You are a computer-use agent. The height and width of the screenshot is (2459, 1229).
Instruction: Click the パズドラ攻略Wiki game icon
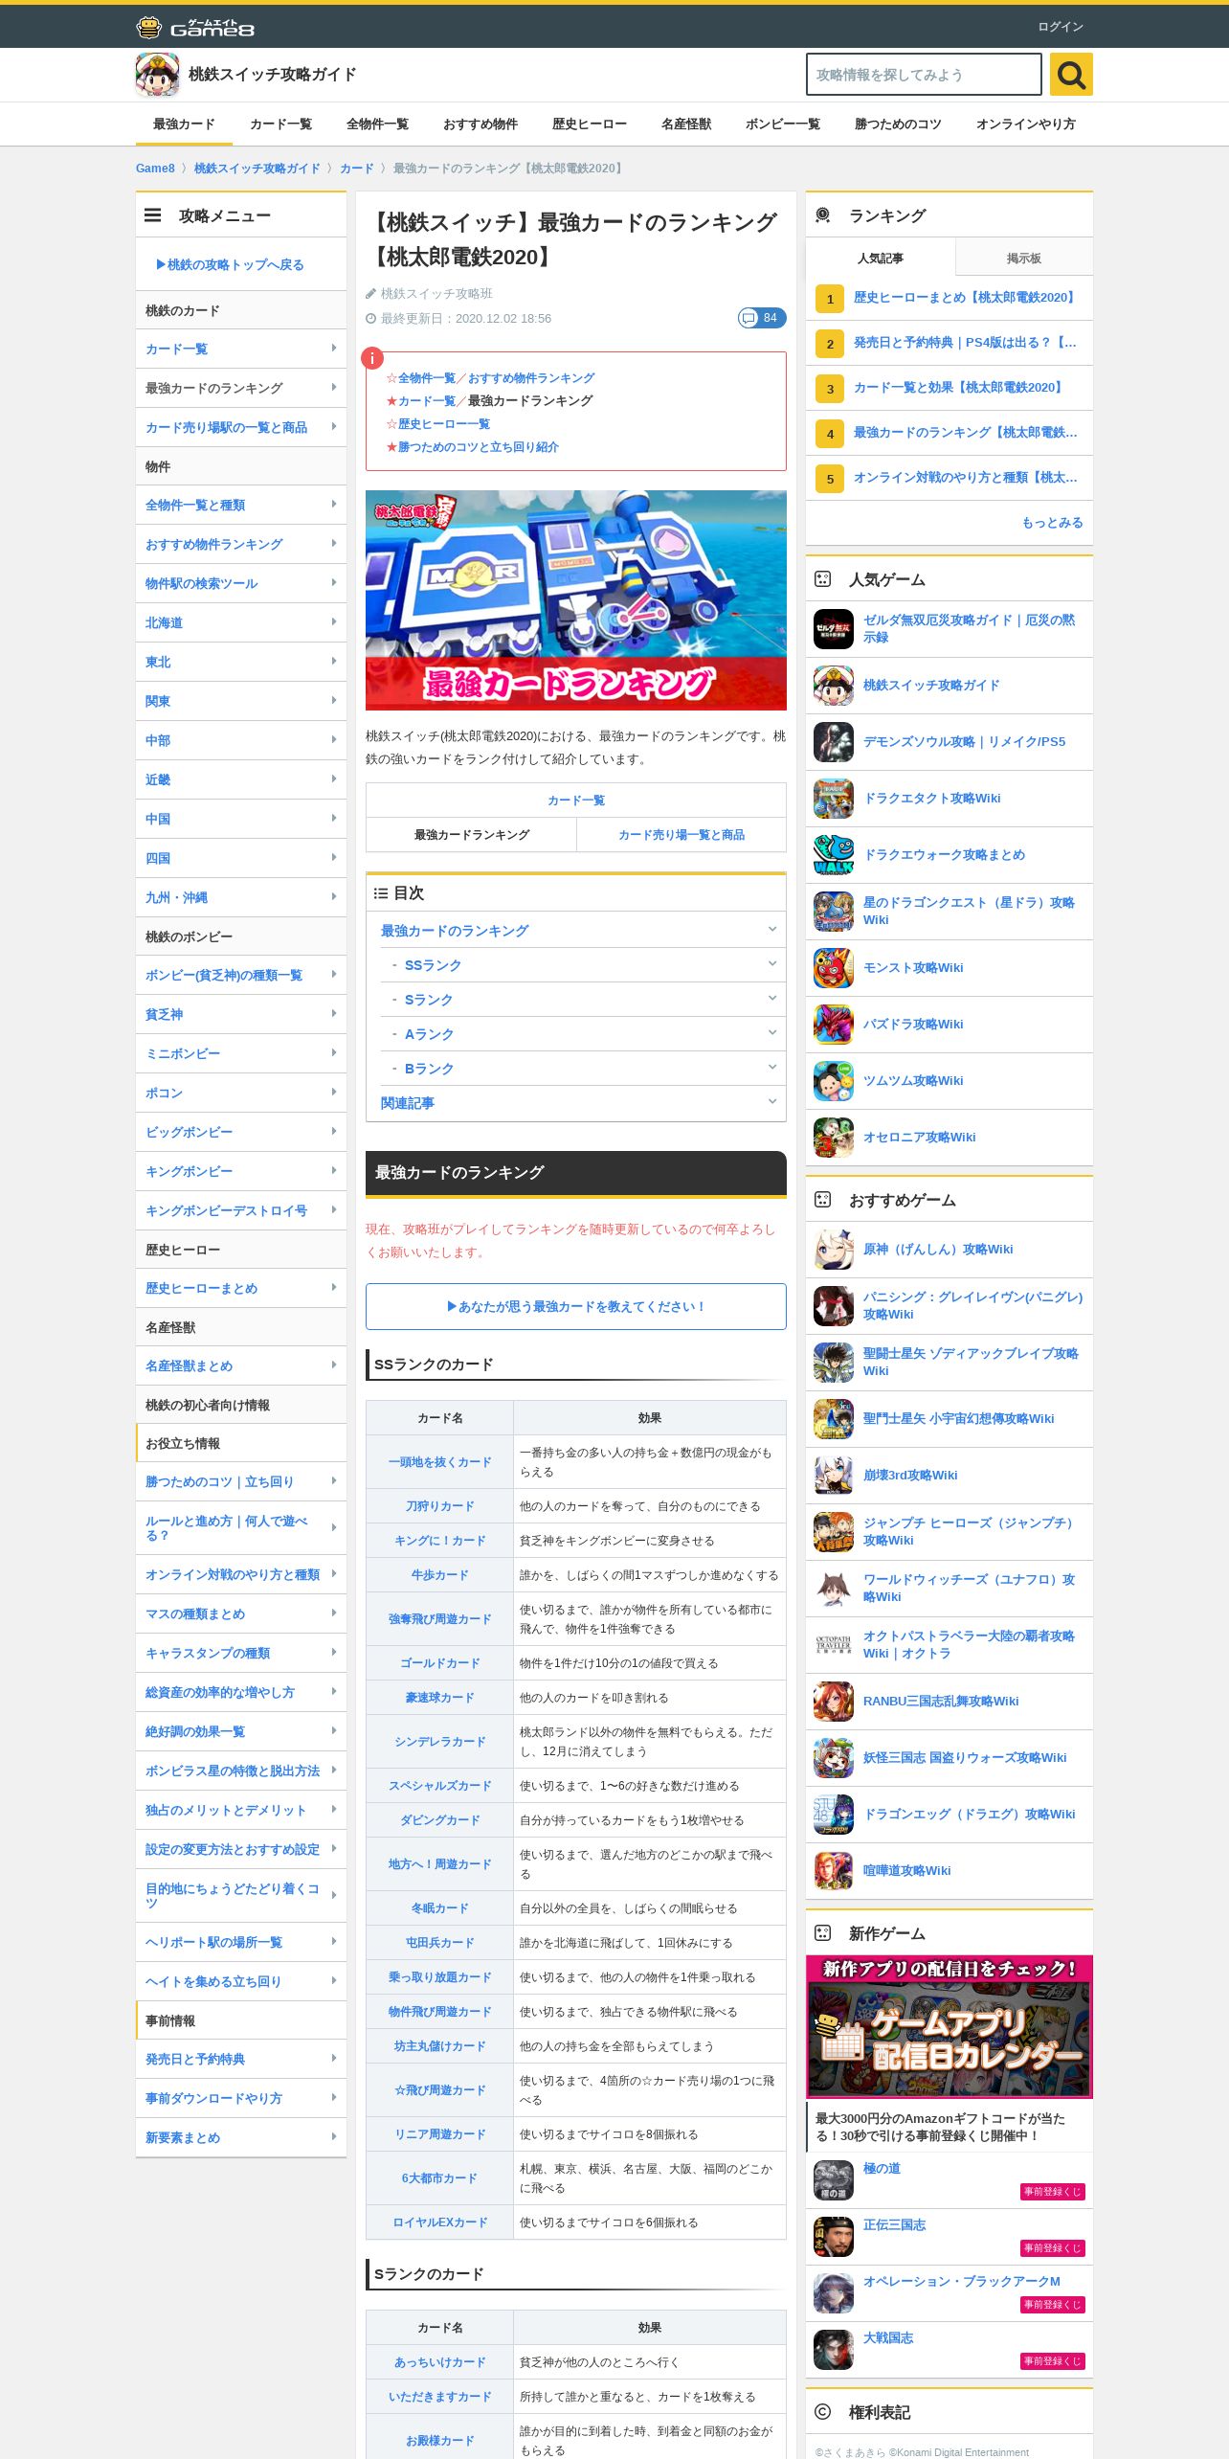(x=834, y=1025)
